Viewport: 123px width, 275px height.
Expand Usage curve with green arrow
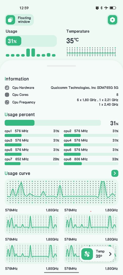(115, 173)
